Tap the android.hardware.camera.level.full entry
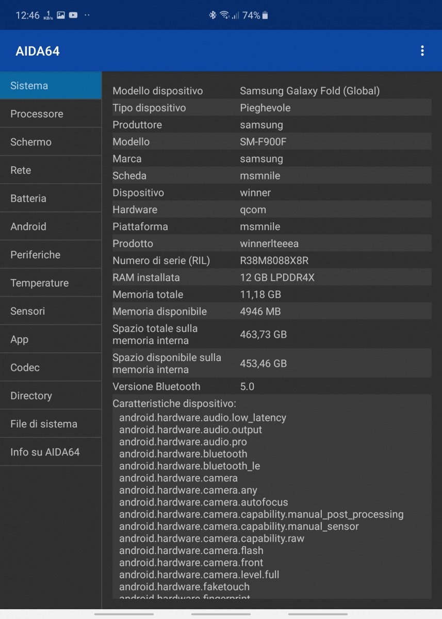This screenshot has width=442, height=619. tap(199, 575)
